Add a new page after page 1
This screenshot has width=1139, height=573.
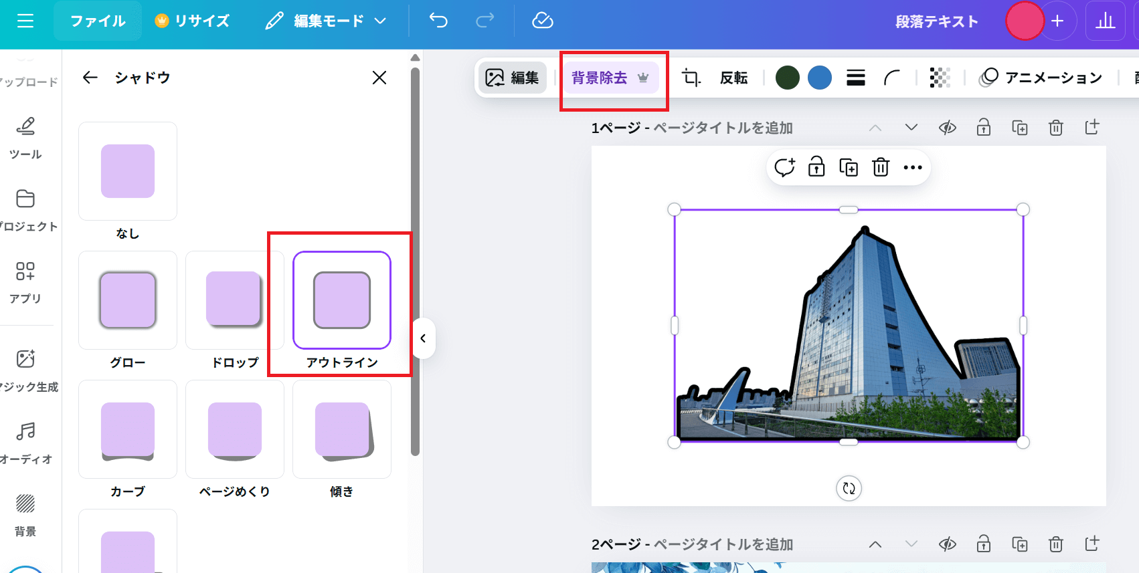pos(1092,127)
